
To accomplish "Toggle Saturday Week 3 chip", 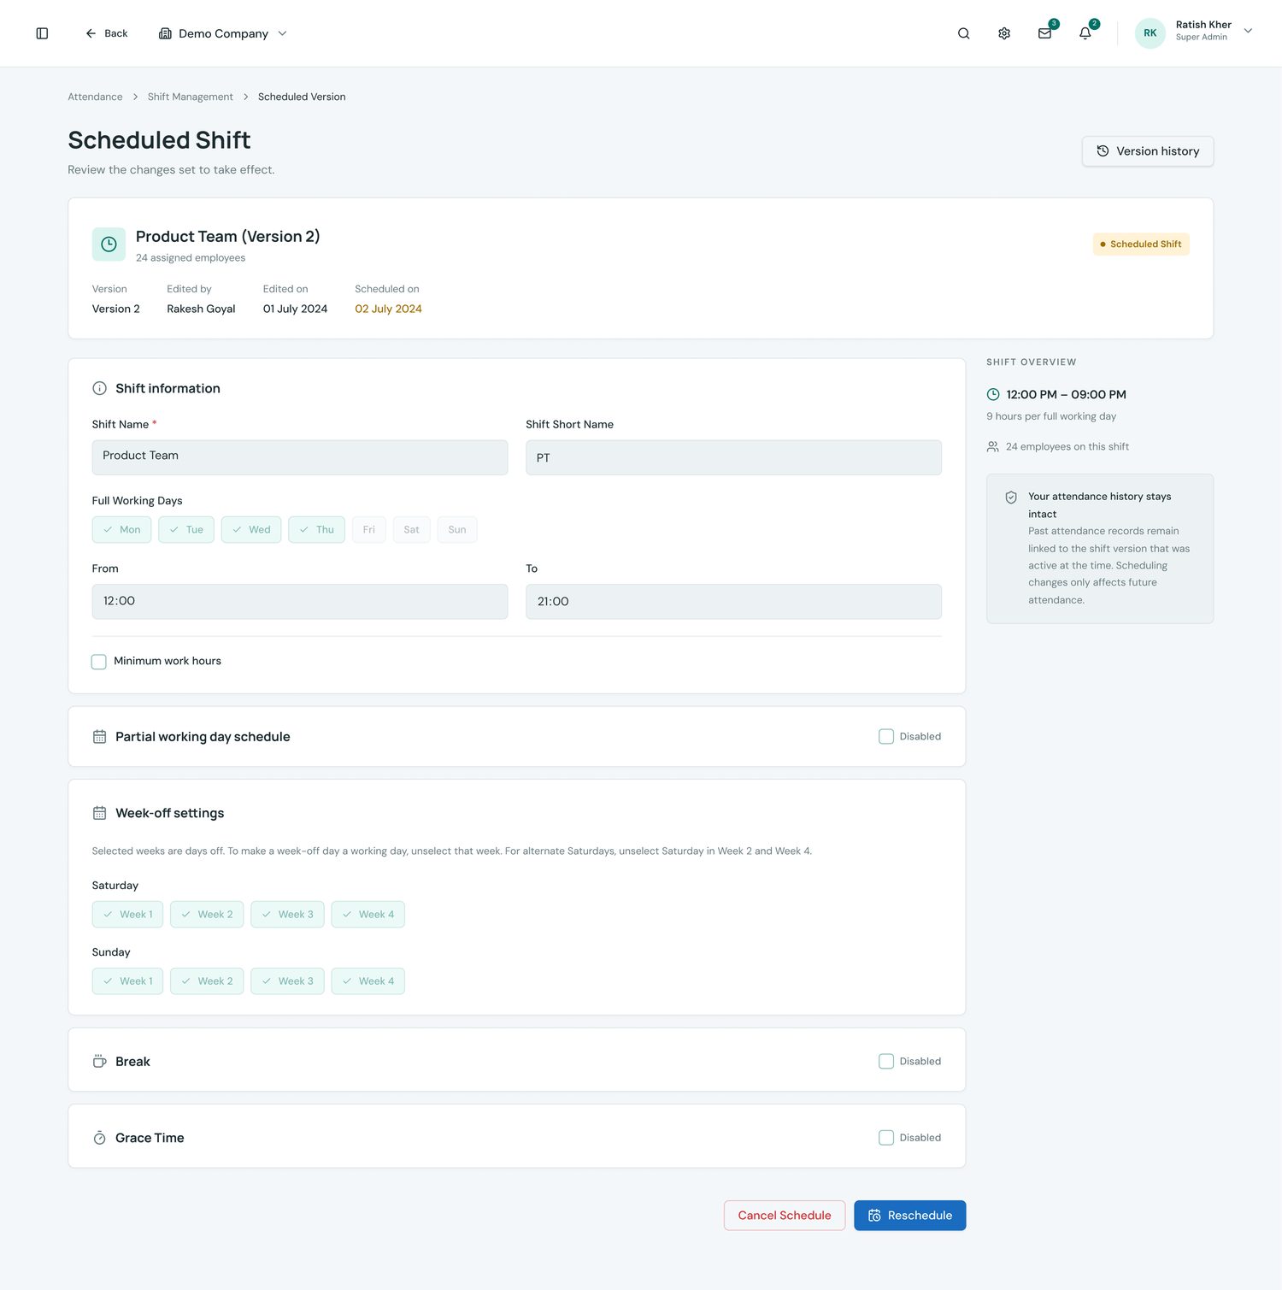I will click(x=287, y=915).
